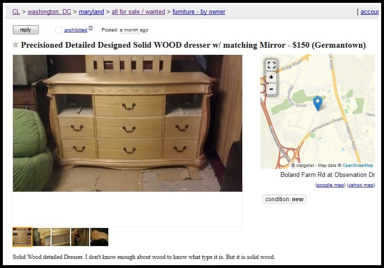Show the last thumbnail photo

(99, 237)
